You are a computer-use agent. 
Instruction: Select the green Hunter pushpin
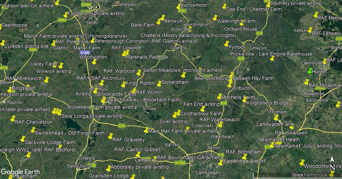[x=310, y=71]
